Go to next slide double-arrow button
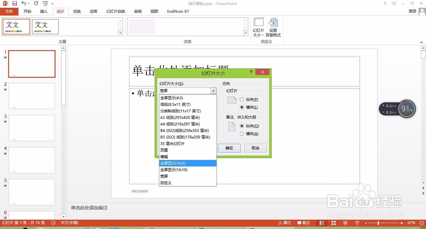The height and width of the screenshot is (229, 426). tap(423, 193)
